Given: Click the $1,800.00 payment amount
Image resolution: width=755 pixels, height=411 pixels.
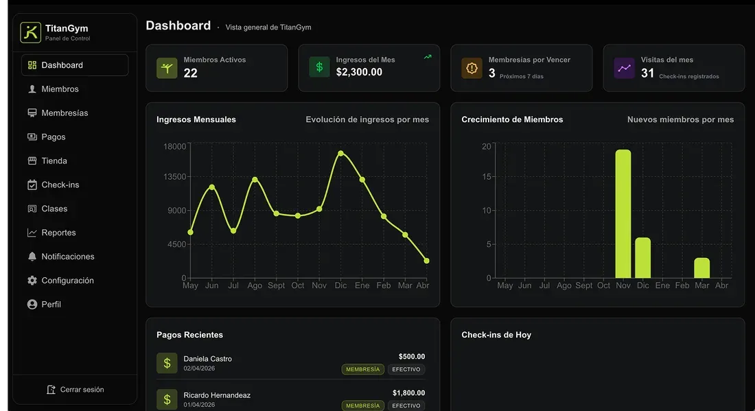Looking at the screenshot, I should tap(409, 393).
